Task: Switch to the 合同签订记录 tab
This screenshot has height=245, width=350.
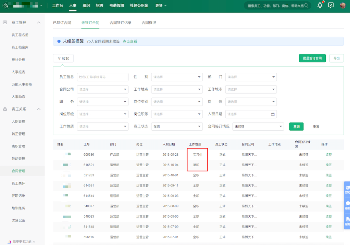Action: click(x=121, y=23)
